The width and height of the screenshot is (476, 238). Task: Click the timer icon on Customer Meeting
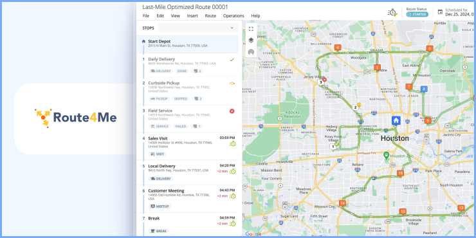(x=233, y=196)
